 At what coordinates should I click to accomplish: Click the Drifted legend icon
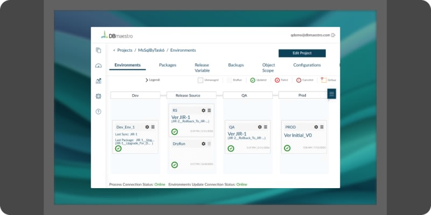324,80
